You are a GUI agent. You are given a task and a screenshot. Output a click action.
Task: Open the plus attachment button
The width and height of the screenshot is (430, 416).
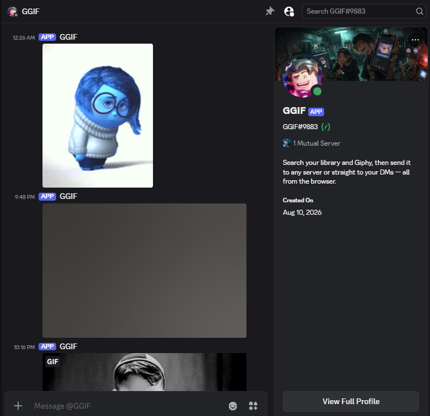click(18, 406)
